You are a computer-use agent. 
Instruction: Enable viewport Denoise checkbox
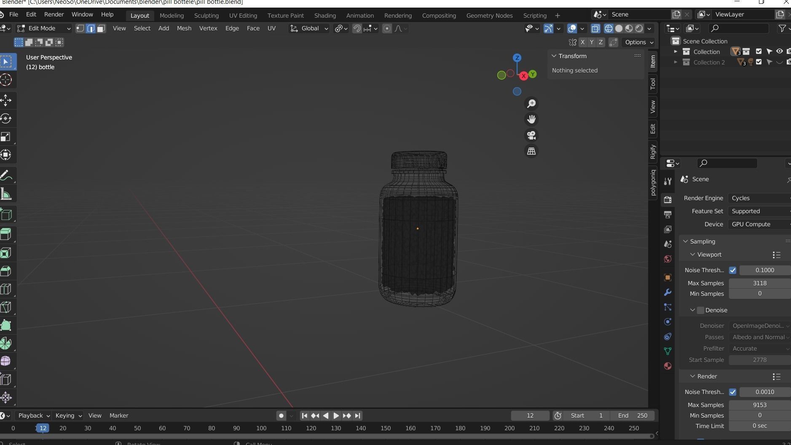(700, 310)
